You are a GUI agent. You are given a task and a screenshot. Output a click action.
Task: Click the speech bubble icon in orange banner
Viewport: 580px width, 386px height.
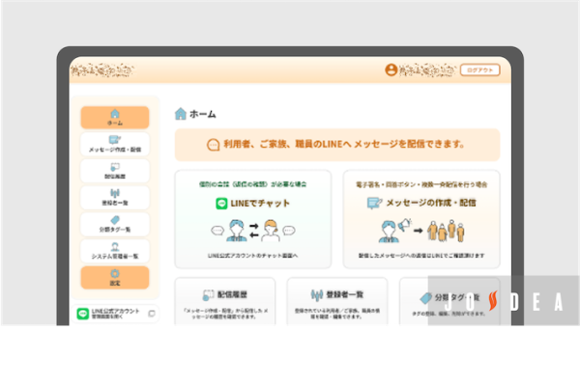click(215, 145)
